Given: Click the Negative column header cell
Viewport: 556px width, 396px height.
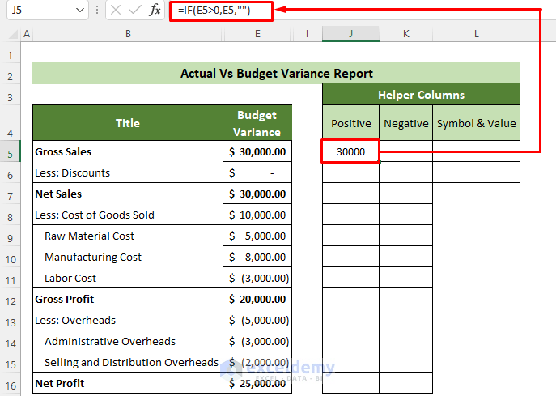Looking at the screenshot, I should point(405,123).
